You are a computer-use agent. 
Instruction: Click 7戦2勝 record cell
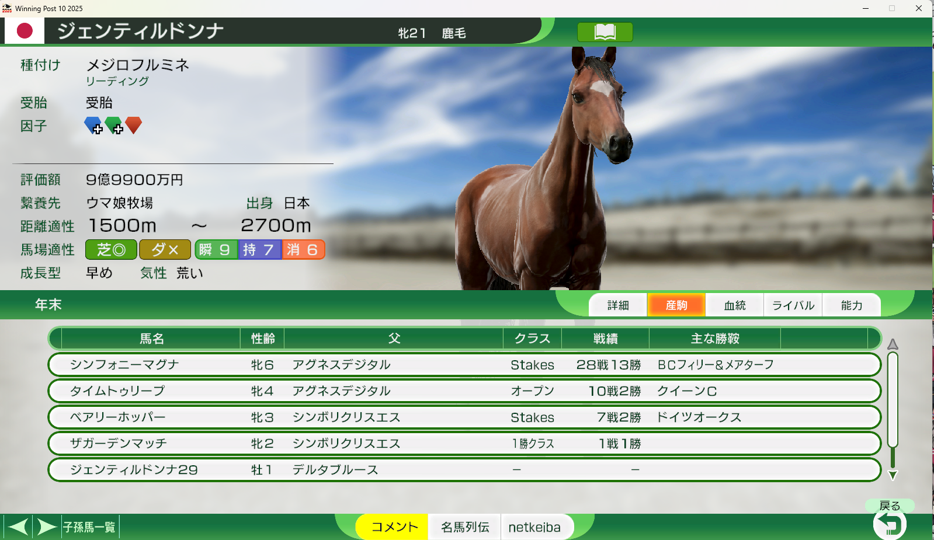click(x=619, y=417)
